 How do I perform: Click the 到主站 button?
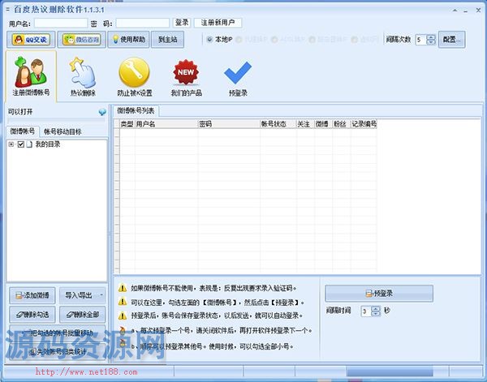coord(167,40)
